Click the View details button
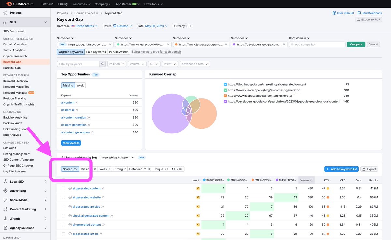The height and width of the screenshot is (240, 391). point(71,143)
